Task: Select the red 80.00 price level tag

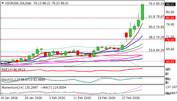Action: pyautogui.click(x=169, y=18)
